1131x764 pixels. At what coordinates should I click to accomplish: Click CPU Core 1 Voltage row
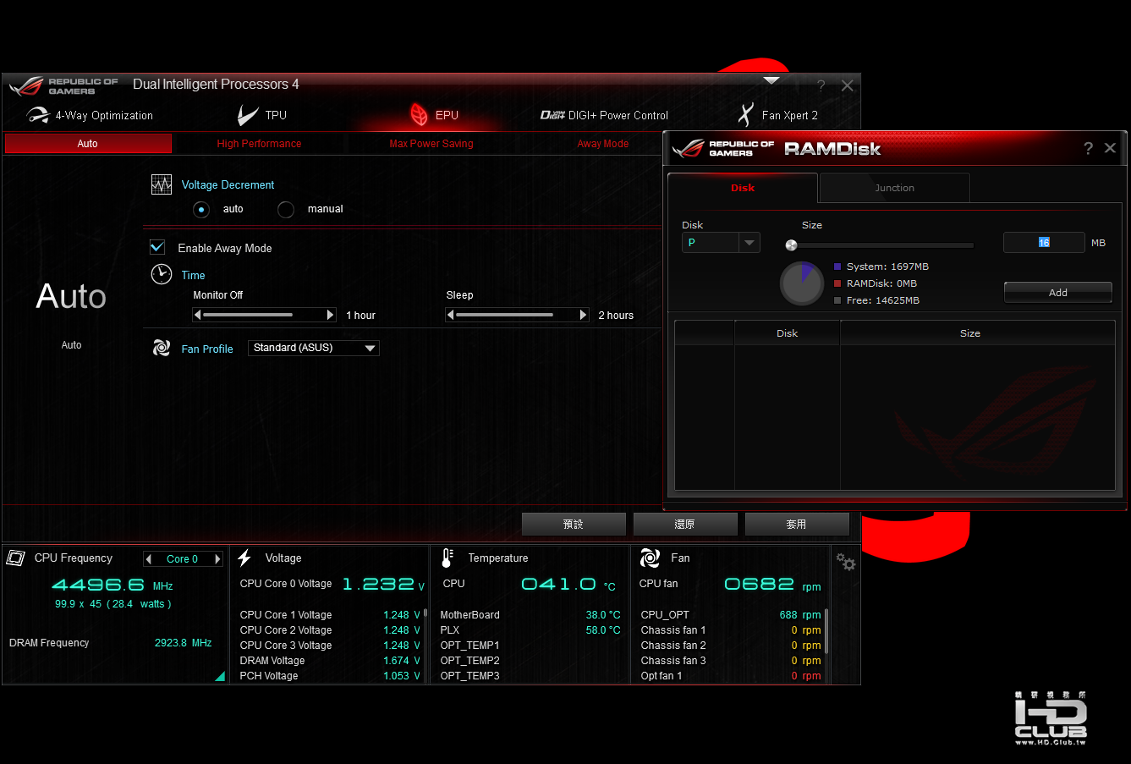click(330, 615)
